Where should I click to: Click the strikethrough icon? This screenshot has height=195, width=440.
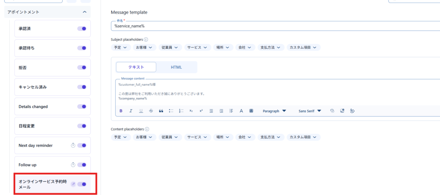pos(151,111)
